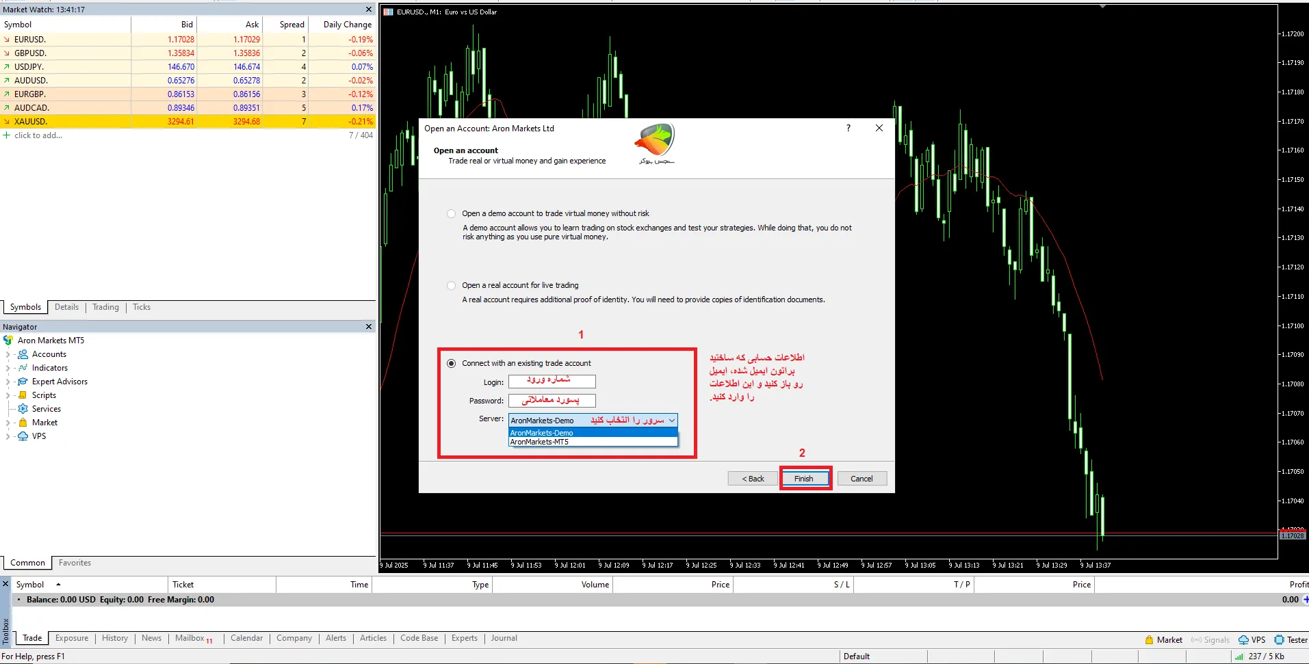Open the Server dropdown list
The image size is (1309, 664).
coord(671,421)
